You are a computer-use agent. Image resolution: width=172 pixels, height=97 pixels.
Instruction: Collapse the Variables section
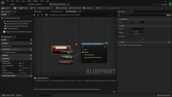coord(2,59)
